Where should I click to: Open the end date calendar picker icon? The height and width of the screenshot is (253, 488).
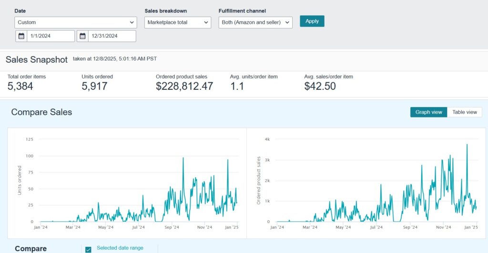pyautogui.click(x=82, y=36)
